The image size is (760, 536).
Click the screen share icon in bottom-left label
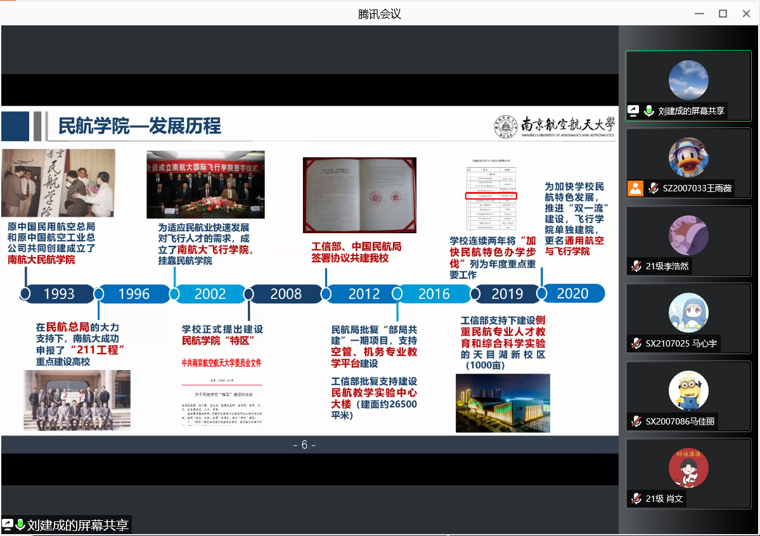tap(8, 525)
